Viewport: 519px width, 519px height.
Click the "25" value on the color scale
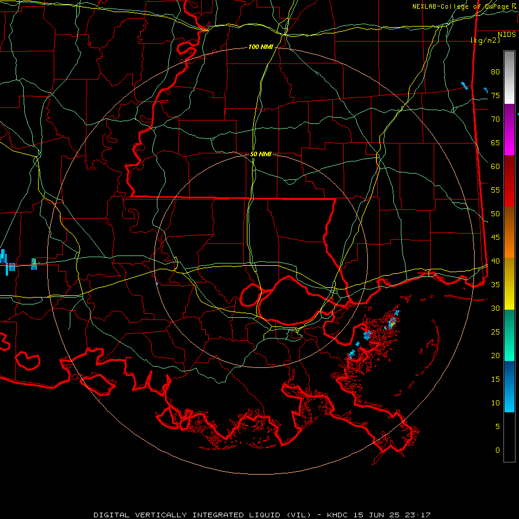coord(495,332)
